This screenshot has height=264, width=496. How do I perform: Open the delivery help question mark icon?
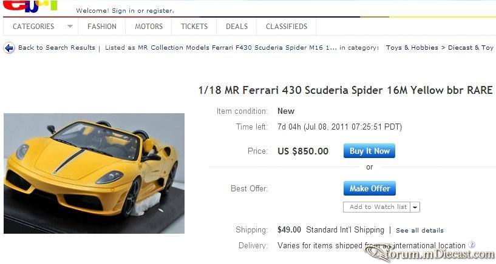coord(471,245)
